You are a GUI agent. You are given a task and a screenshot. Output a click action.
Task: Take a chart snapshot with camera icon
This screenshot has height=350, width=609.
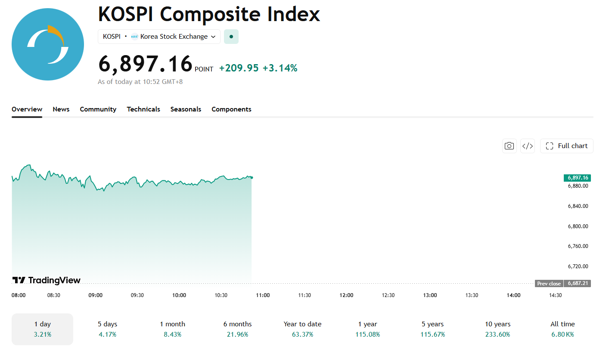(510, 146)
